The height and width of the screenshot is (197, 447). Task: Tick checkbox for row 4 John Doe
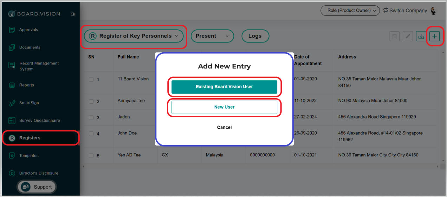coord(91,134)
